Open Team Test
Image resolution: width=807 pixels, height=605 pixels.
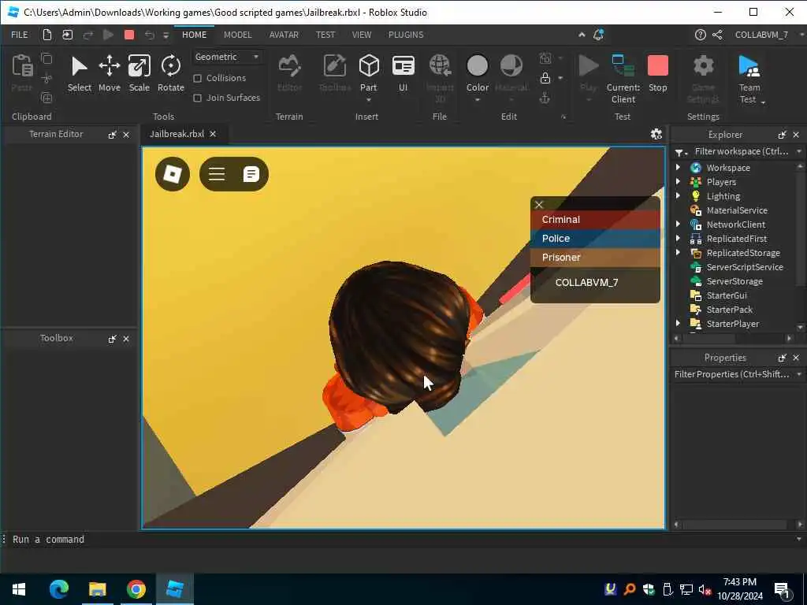749,78
